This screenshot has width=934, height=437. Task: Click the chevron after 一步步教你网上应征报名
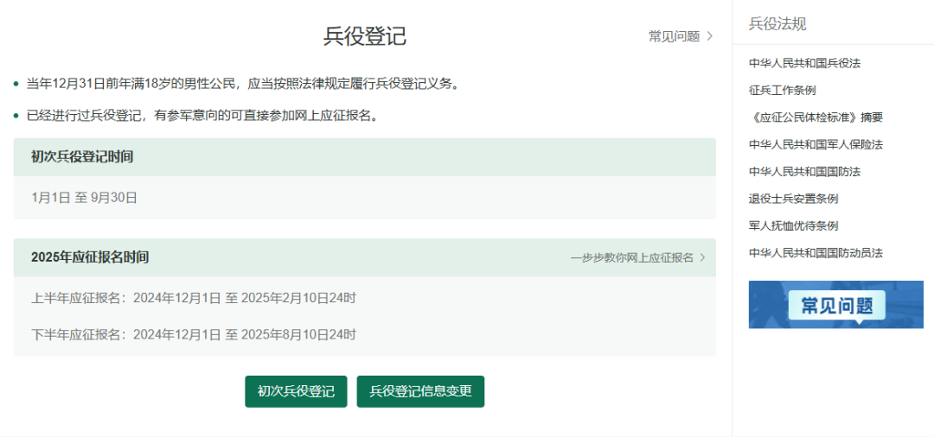point(702,257)
